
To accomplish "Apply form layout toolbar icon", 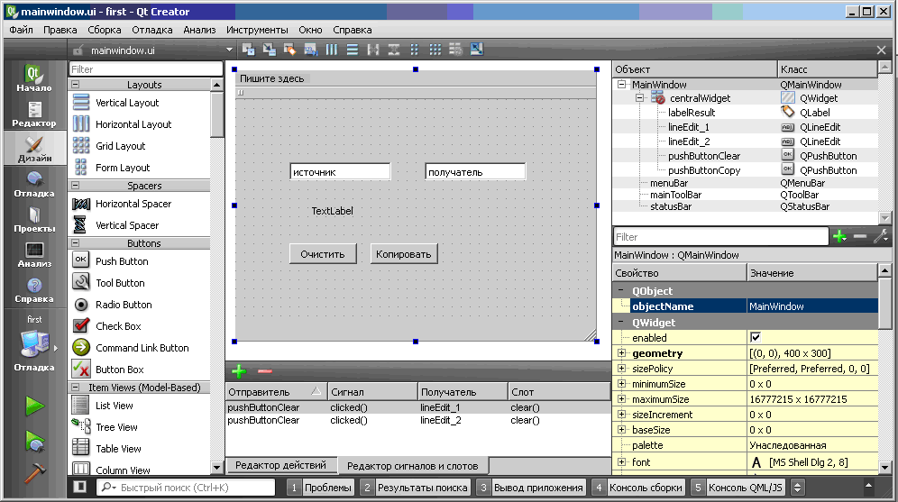I will pos(415,50).
